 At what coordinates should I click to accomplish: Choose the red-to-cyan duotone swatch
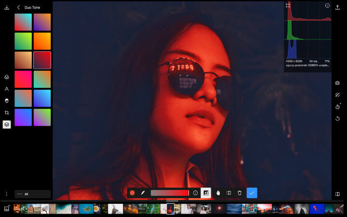tap(23, 22)
